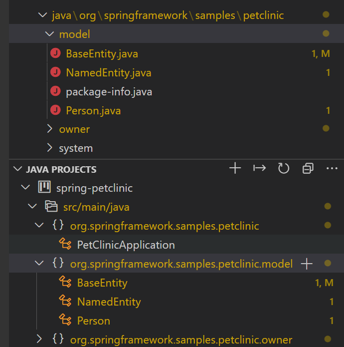344x347 pixels.
Task: Click the spring-petclinic project icon
Action: click(45, 188)
